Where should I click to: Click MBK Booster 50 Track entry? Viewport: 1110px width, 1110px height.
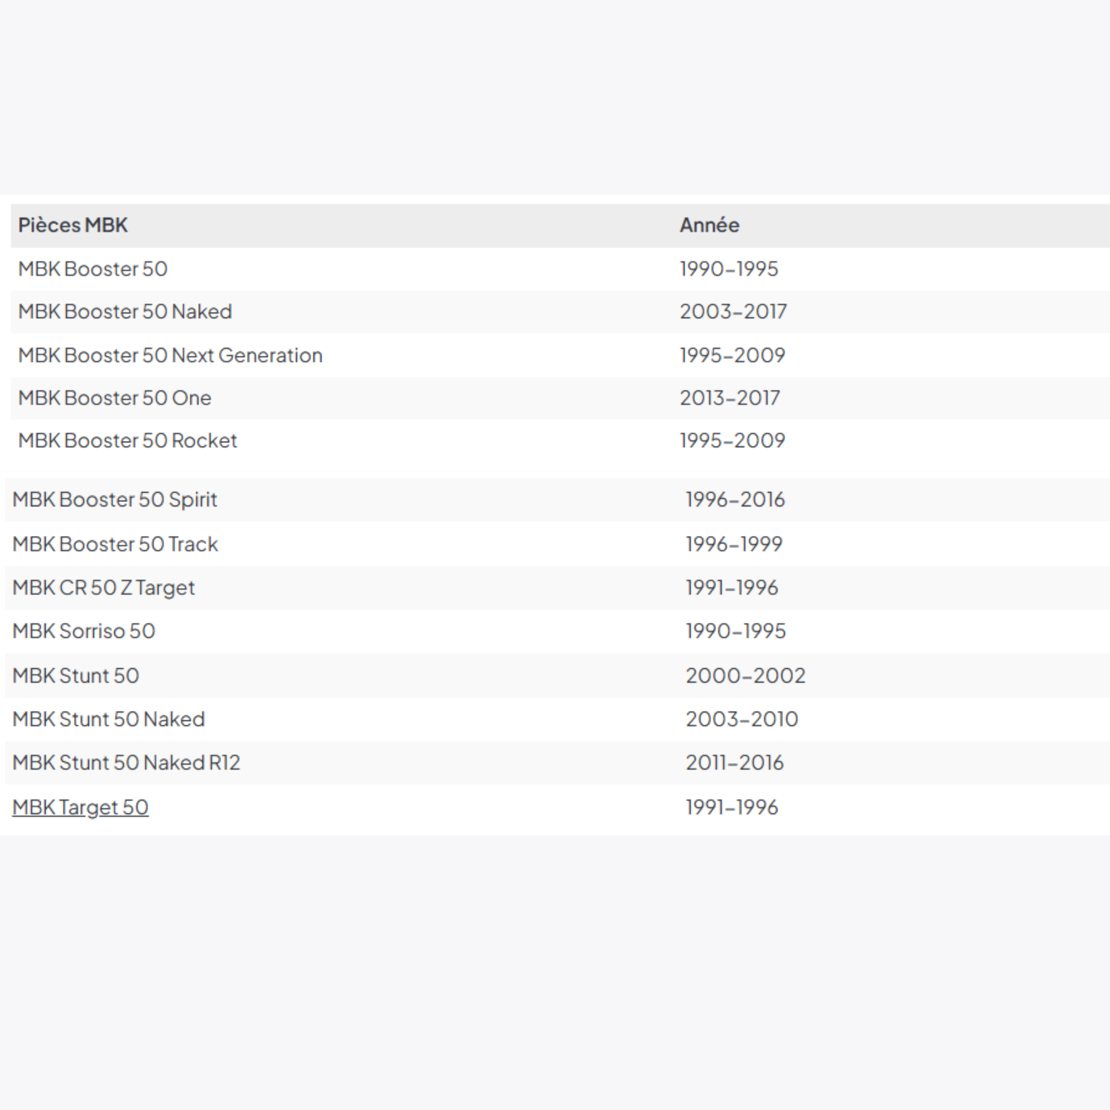115,544
